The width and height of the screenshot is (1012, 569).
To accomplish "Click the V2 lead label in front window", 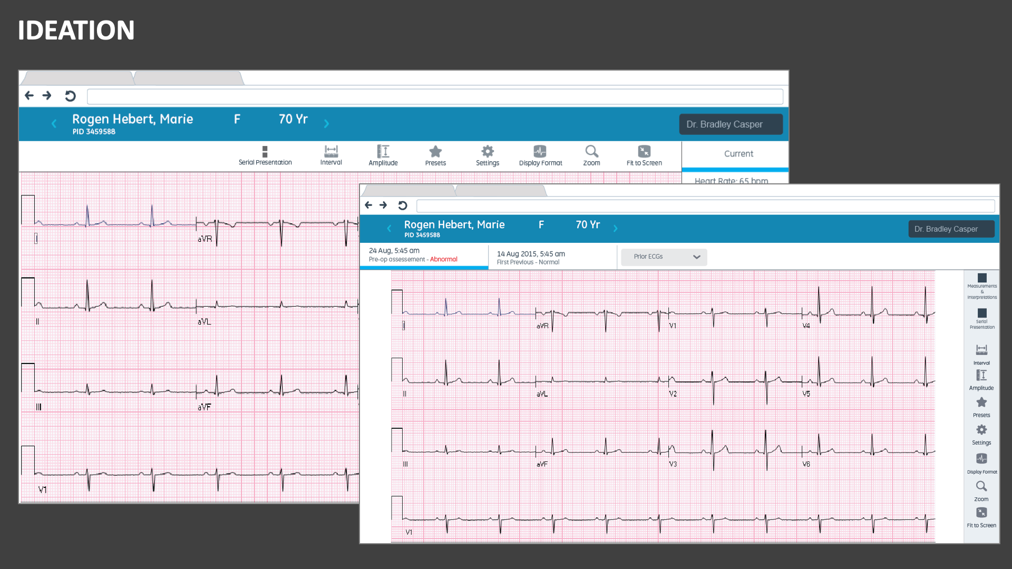I will [x=673, y=394].
